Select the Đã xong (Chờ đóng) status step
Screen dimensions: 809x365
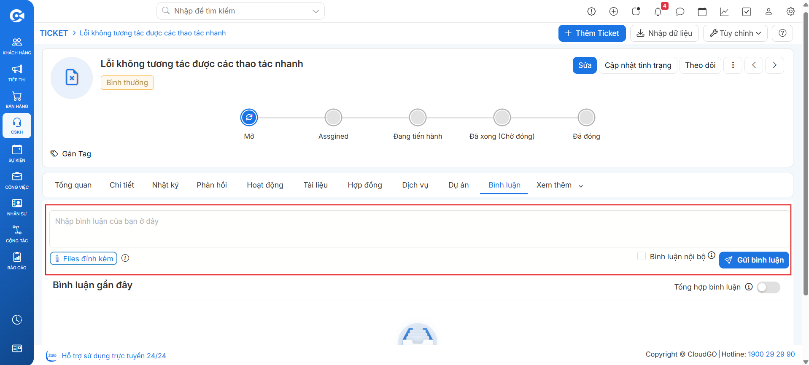[x=502, y=117]
